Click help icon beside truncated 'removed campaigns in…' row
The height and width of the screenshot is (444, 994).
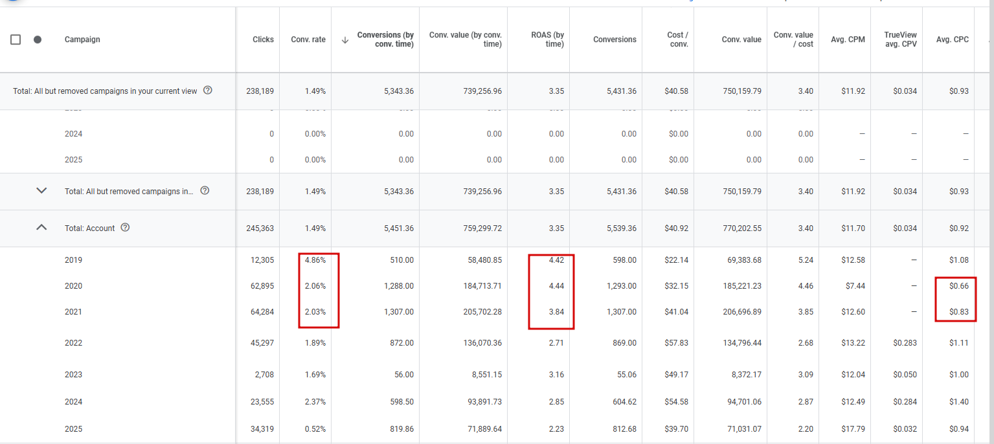tap(205, 191)
